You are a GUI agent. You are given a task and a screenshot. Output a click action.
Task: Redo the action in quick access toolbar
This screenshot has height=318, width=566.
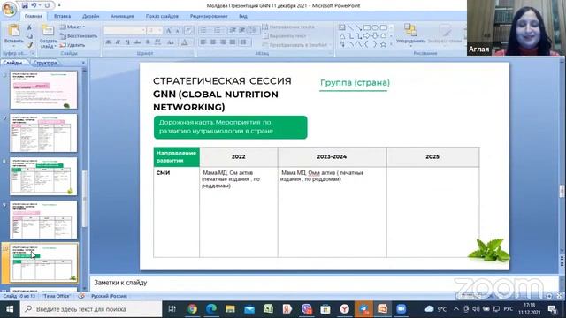(47, 5)
